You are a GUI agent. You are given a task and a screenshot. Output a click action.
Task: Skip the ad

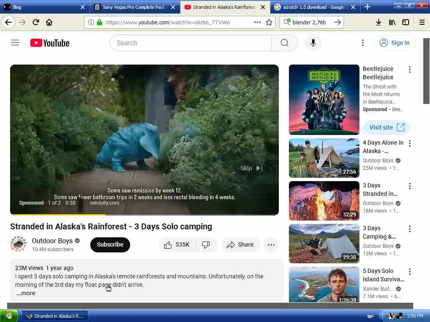point(252,168)
